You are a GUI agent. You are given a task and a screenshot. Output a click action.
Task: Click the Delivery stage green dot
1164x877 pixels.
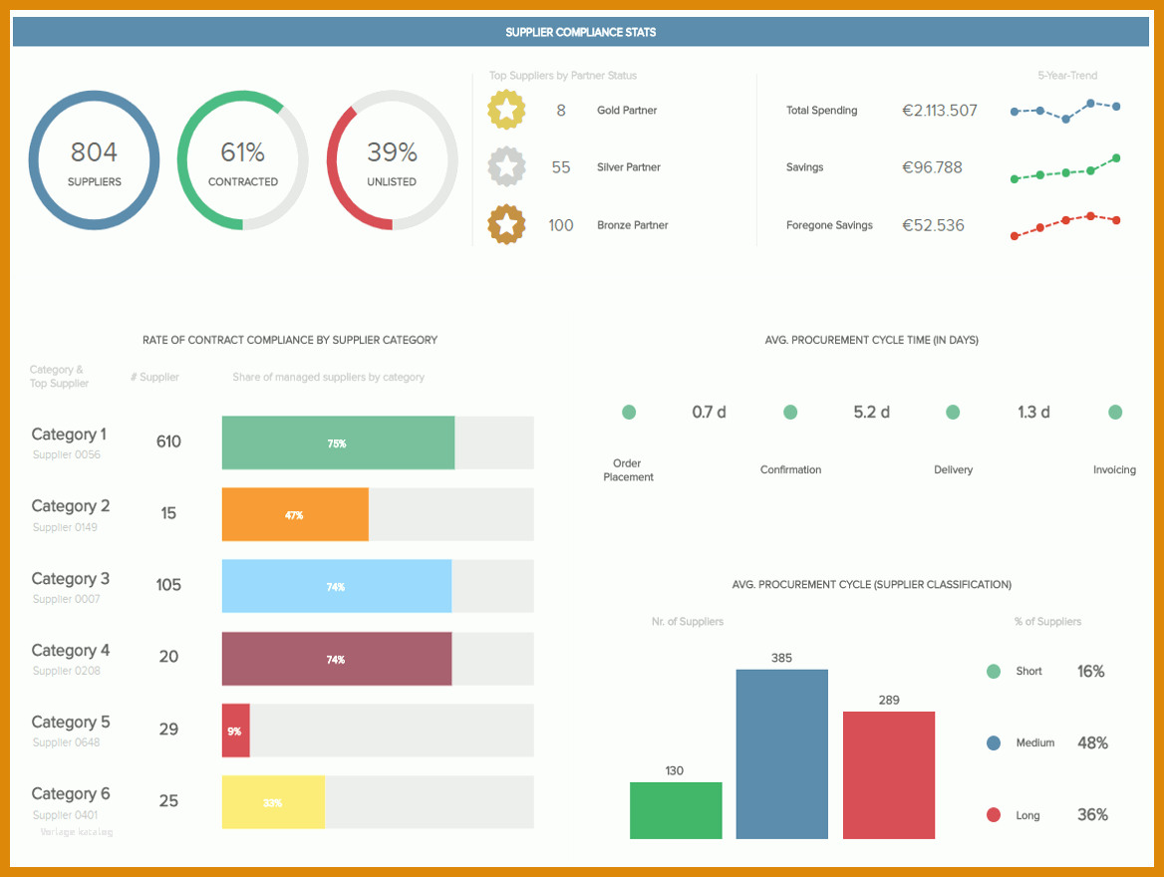coord(953,413)
